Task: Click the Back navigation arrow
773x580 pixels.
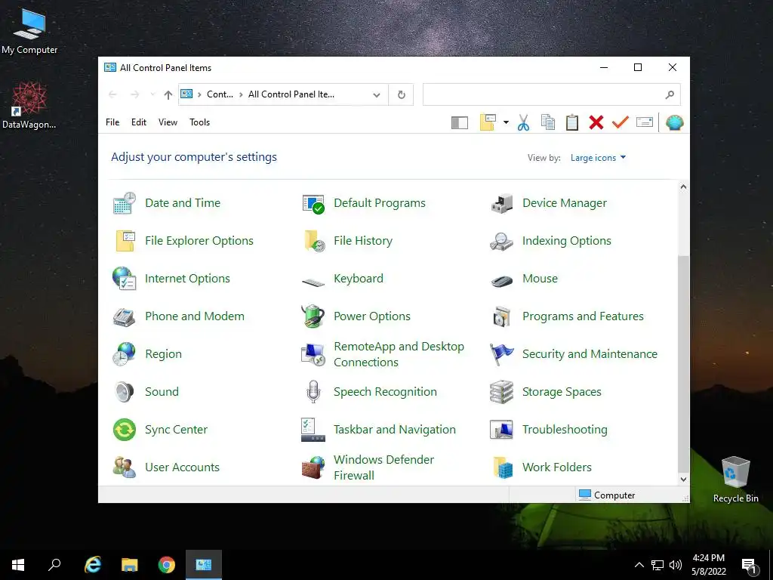Action: pos(112,94)
